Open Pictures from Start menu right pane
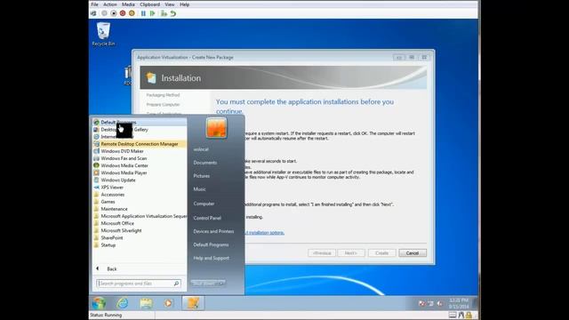569x320 pixels. (x=202, y=176)
